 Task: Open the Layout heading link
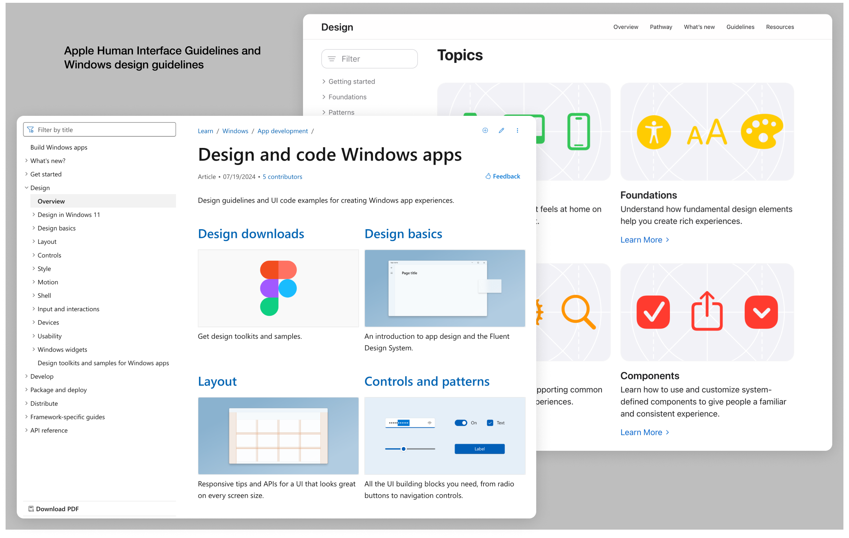[217, 382]
